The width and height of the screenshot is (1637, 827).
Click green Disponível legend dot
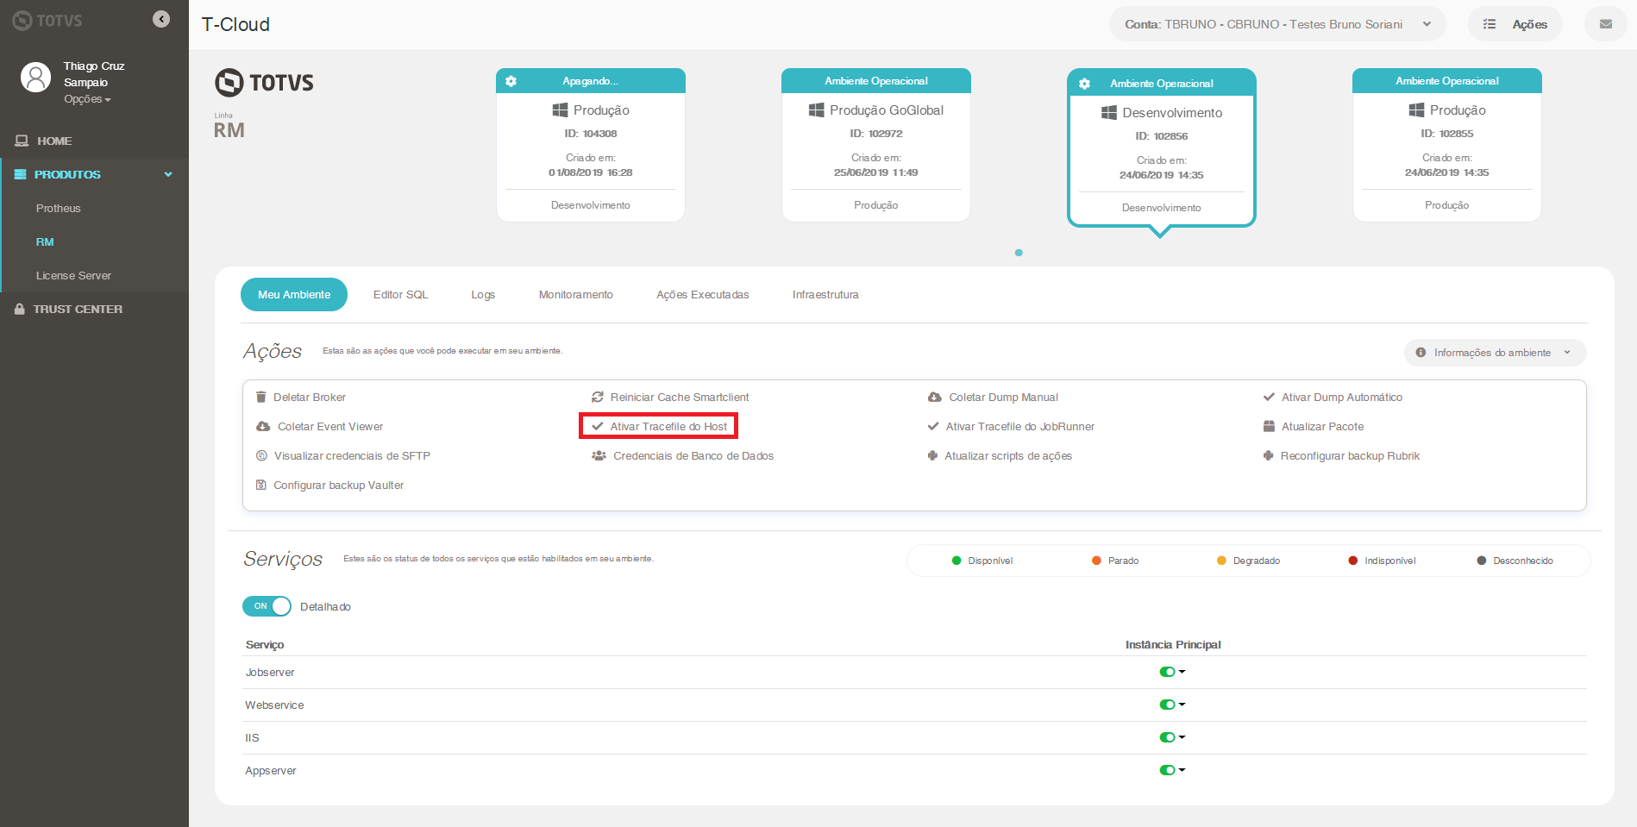pyautogui.click(x=956, y=561)
